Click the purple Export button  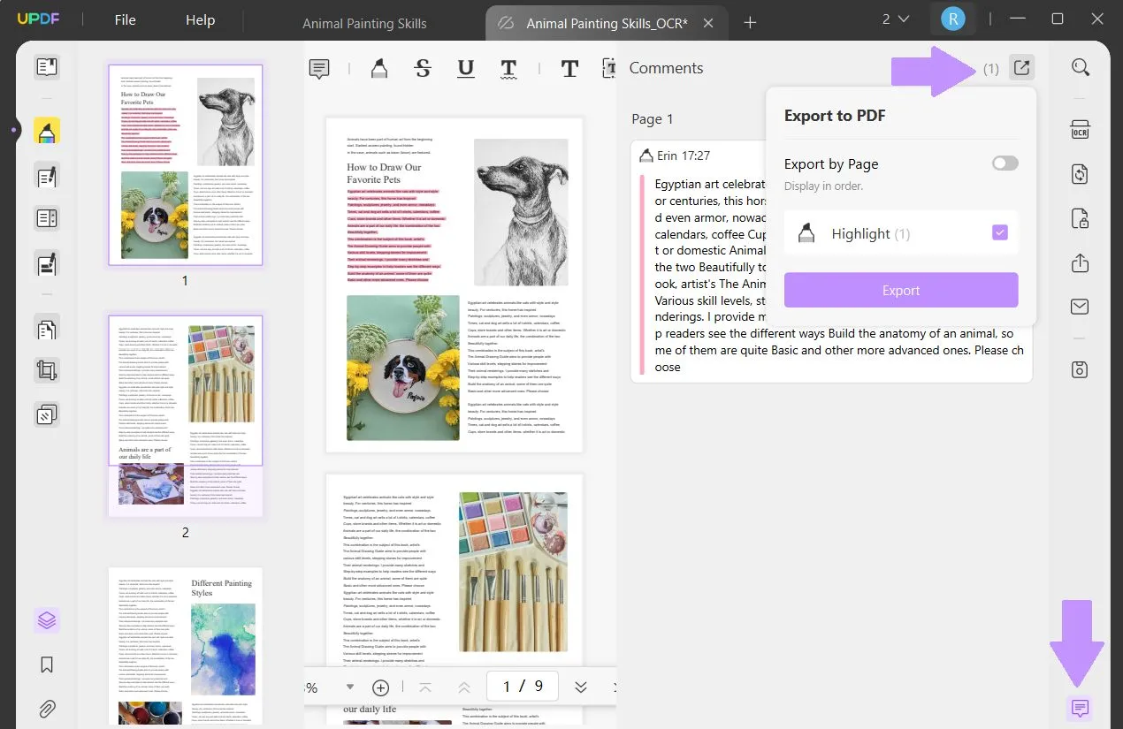pyautogui.click(x=901, y=290)
